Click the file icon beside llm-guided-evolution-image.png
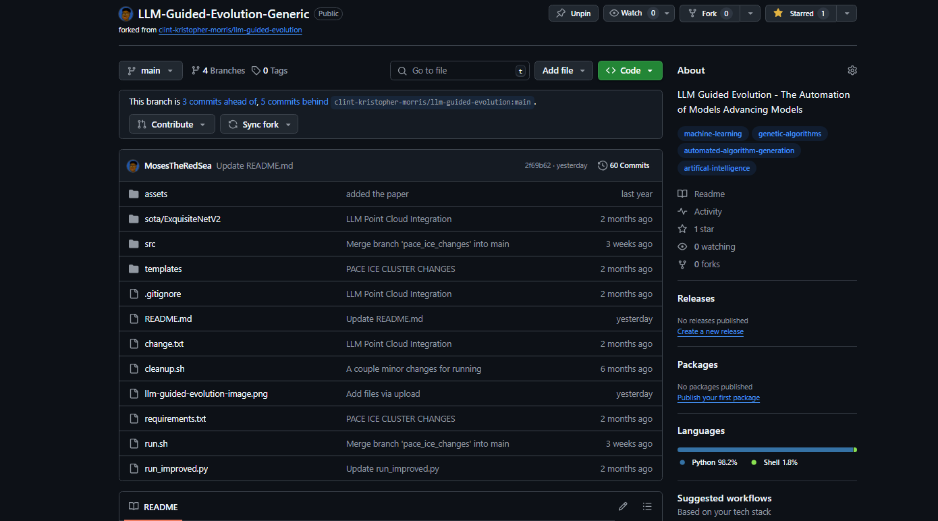This screenshot has width=938, height=521. coord(133,393)
